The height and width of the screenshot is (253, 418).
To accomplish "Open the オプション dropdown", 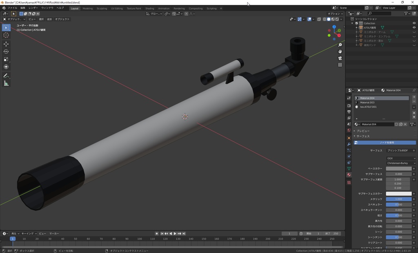I will [x=336, y=14].
